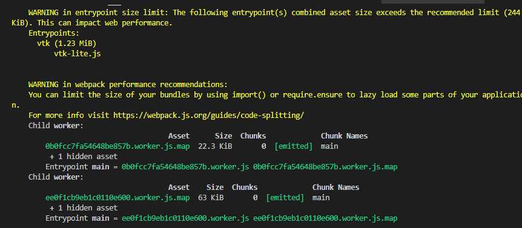522x228 pixels.
Task: Click the gray scrollbar thumb at the top
Action: coord(433,2)
